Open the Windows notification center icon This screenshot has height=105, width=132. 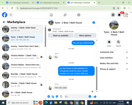(128, 103)
